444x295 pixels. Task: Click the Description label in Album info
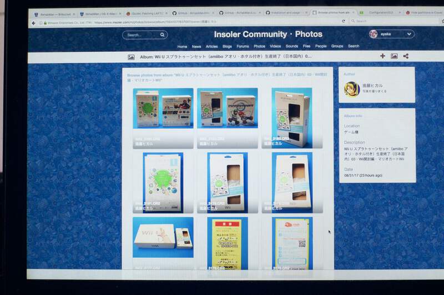(354, 142)
